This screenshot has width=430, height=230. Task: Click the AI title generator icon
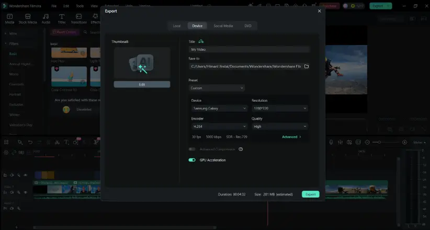tap(201, 41)
